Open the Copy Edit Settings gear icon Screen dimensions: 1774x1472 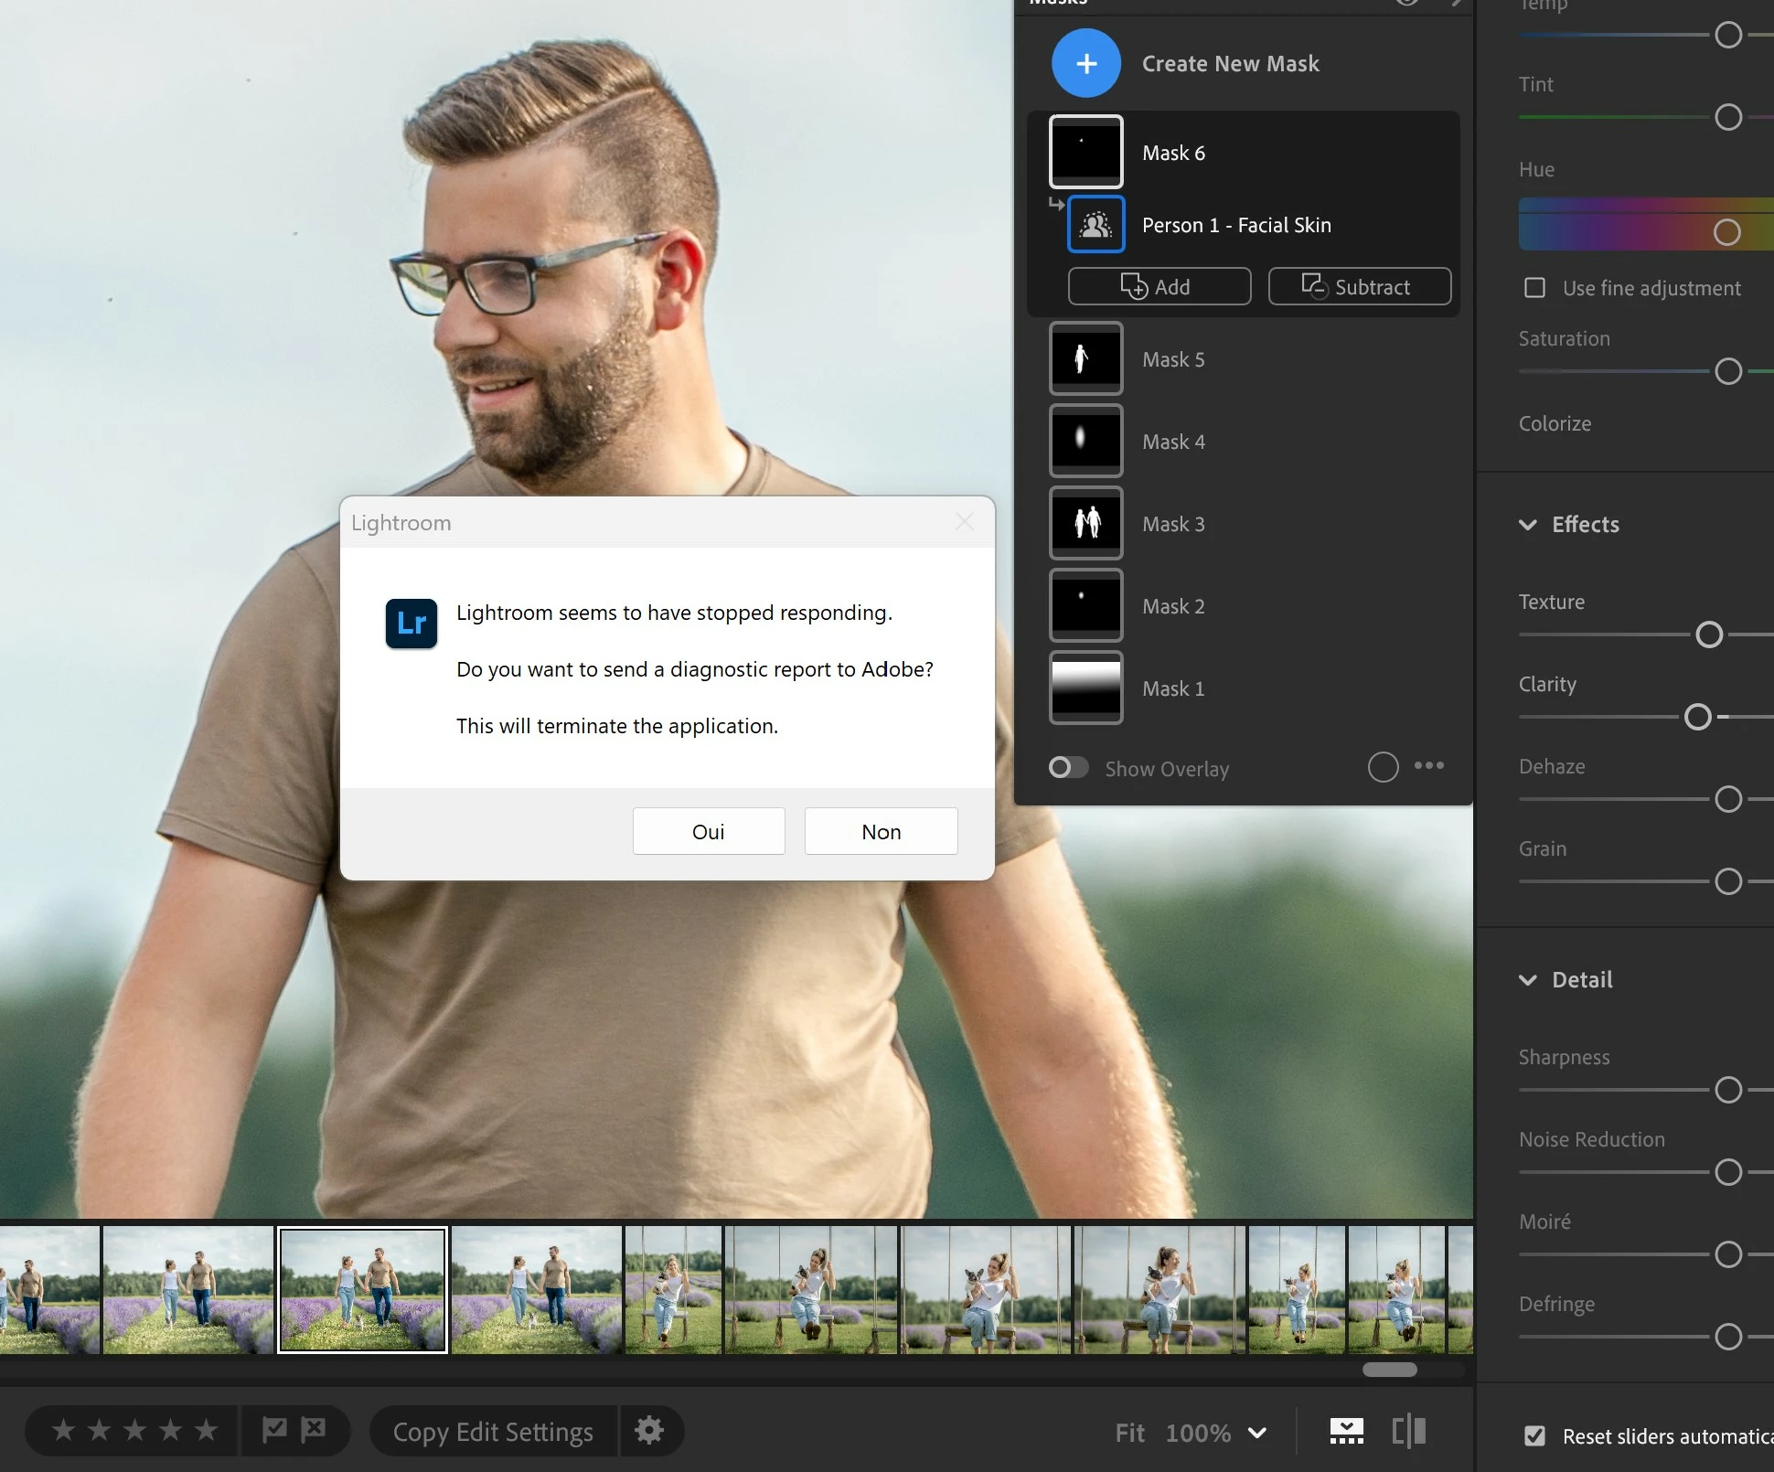click(648, 1431)
